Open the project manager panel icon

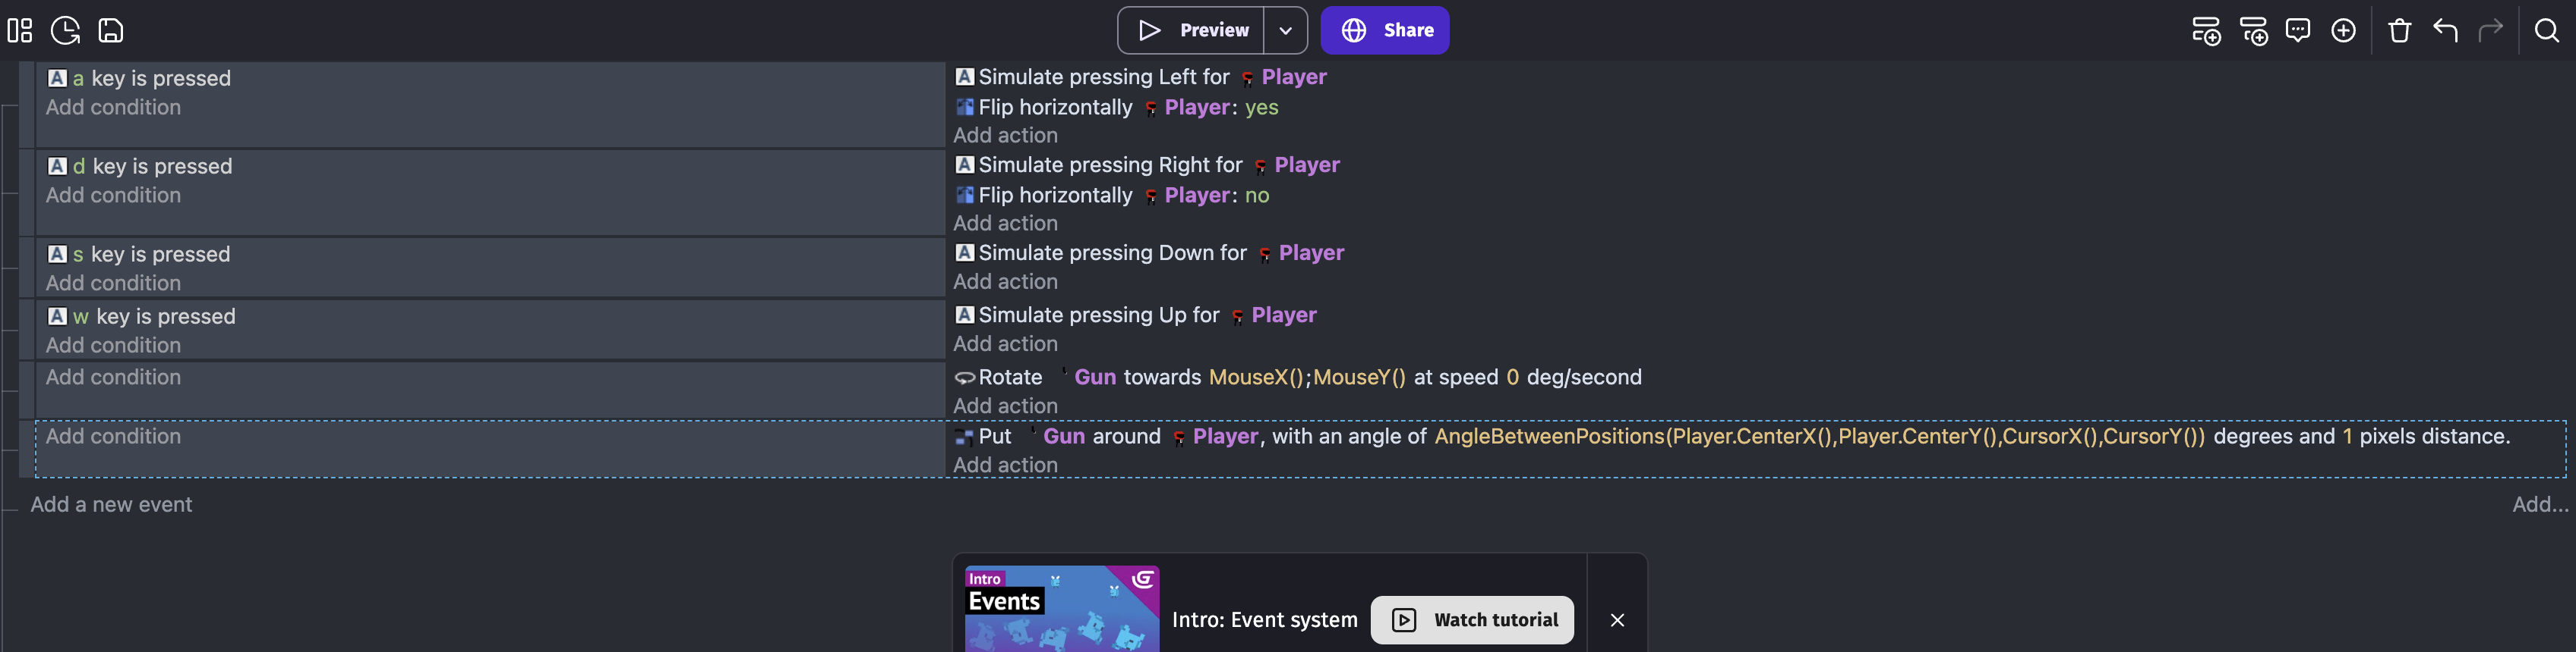[20, 30]
